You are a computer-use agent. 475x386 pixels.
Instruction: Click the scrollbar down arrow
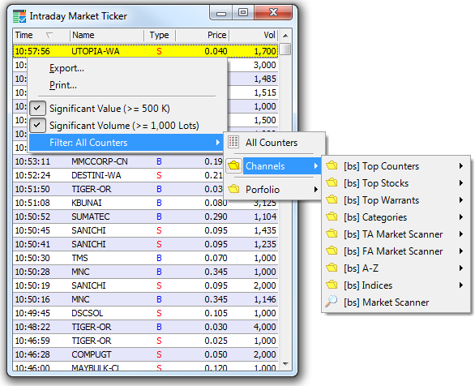tap(285, 363)
